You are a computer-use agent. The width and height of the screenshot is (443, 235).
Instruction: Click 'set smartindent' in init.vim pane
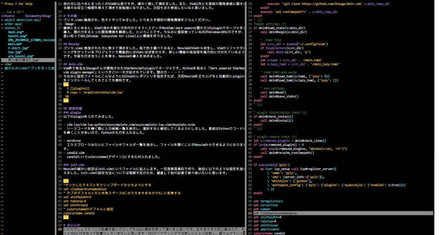(x=267, y=229)
